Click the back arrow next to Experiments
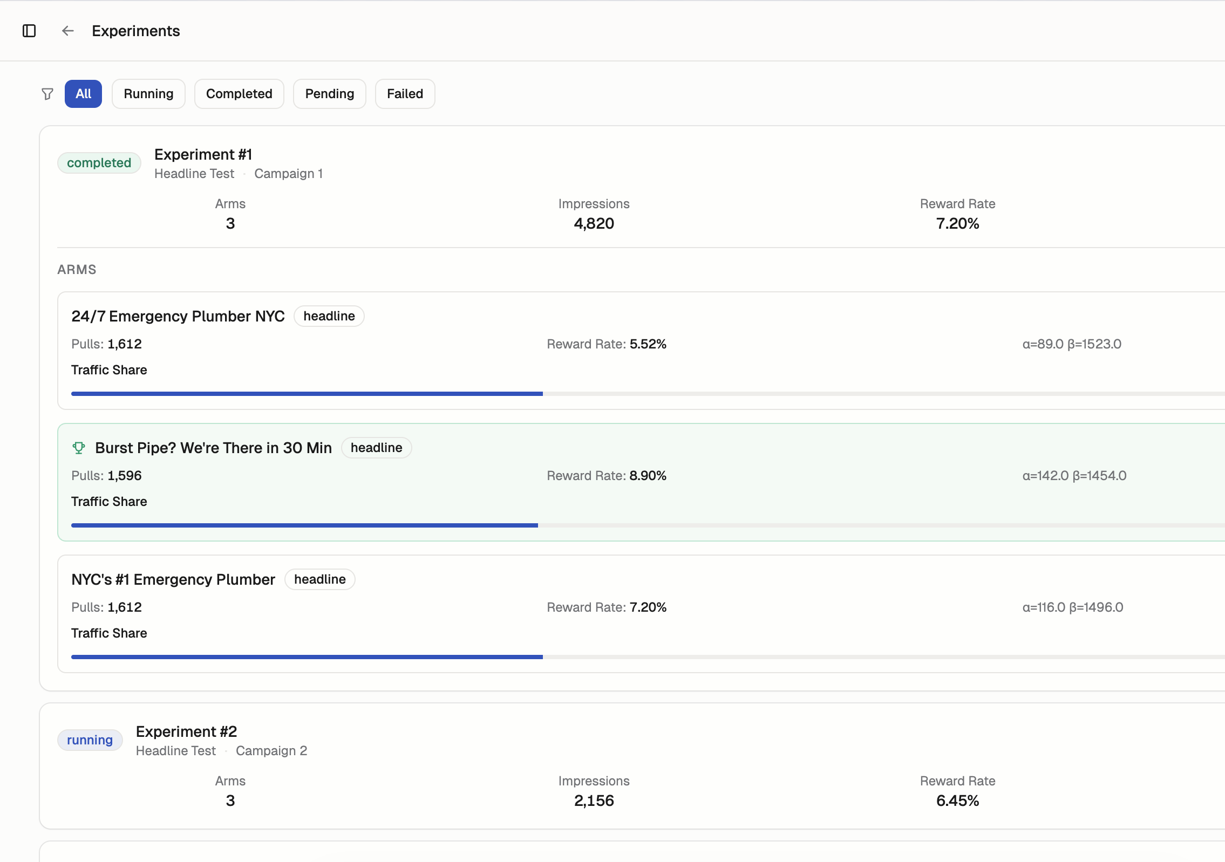This screenshot has width=1225, height=862. (67, 31)
